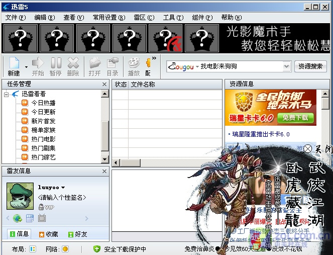The width and height of the screenshot is (333, 255).
Task: Open the 雷区(C) menu
Action: coord(144,18)
